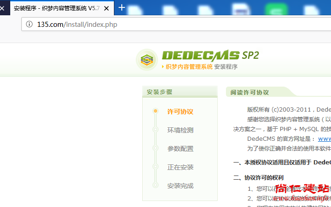This screenshot has width=331, height=207.
Task: Close the 安装程序 browser tab
Action: (106, 8)
